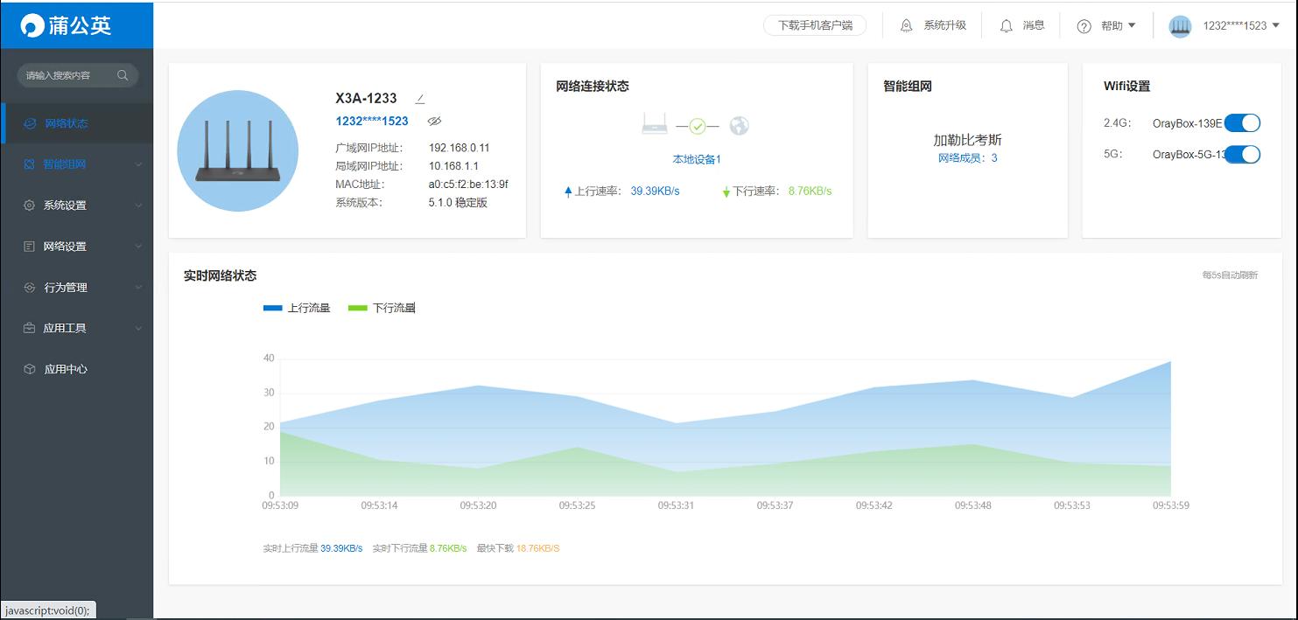Click the 下载手机客户端 button
This screenshot has height=620, width=1298.
click(815, 25)
